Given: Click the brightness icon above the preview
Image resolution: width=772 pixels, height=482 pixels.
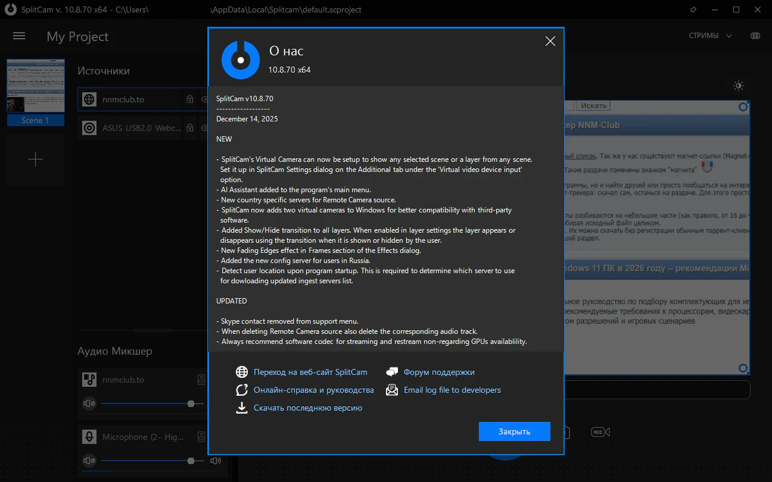Looking at the screenshot, I should point(739,86).
